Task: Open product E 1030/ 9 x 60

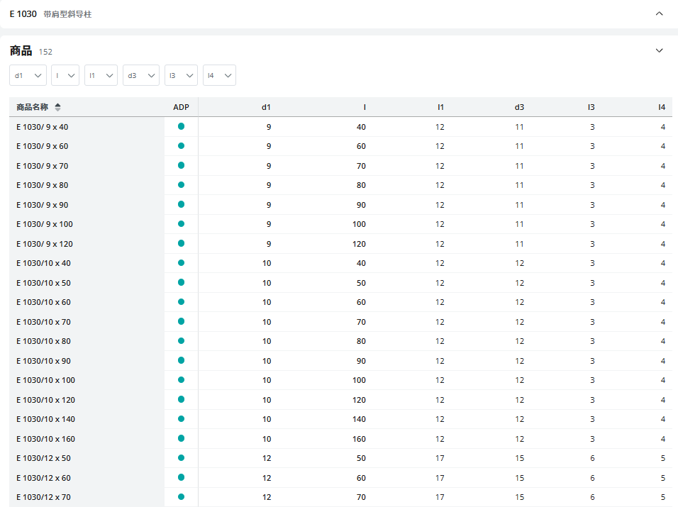Action: coord(43,146)
